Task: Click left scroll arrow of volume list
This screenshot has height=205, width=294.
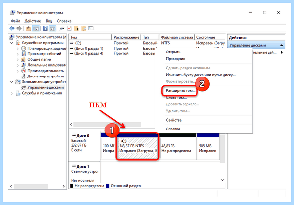Action: 71,124
